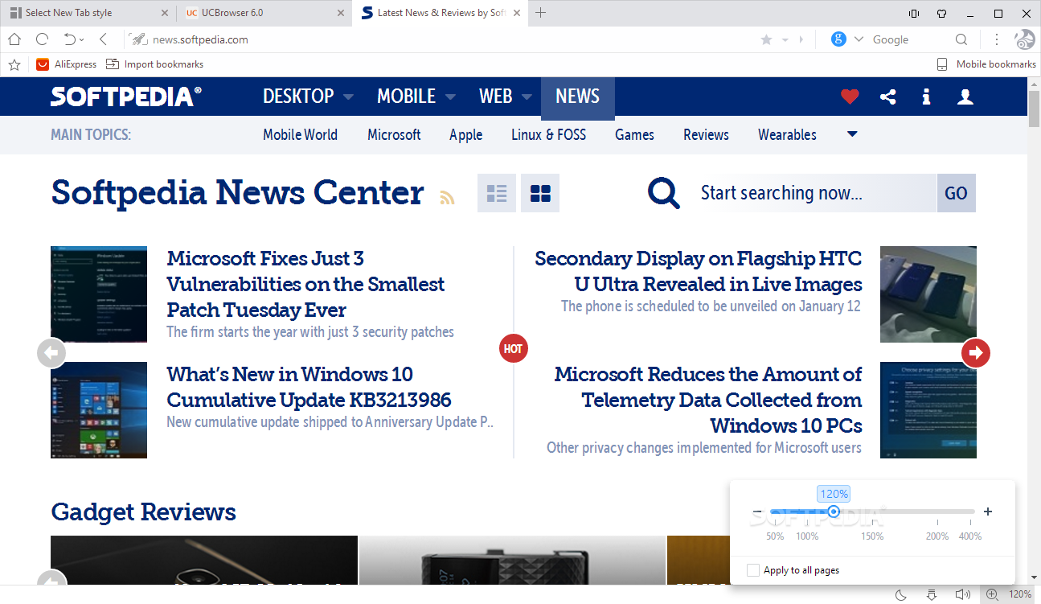The height and width of the screenshot is (604, 1041).
Task: Open the RSS feed icon
Action: click(x=447, y=196)
